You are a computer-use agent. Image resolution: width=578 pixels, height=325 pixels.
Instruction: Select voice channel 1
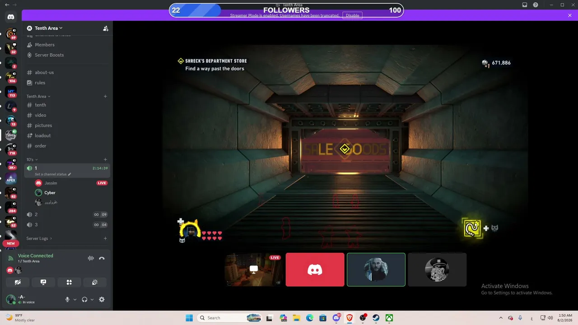67,170
